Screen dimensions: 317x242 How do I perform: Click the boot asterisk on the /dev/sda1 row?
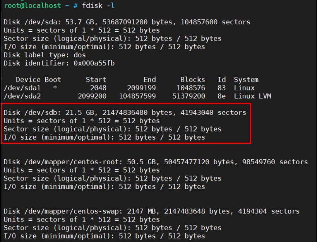tap(55, 88)
